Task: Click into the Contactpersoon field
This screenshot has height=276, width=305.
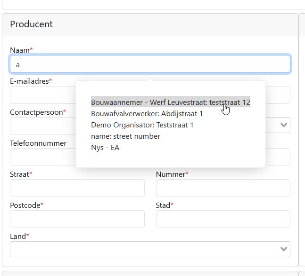Action: pos(42,126)
